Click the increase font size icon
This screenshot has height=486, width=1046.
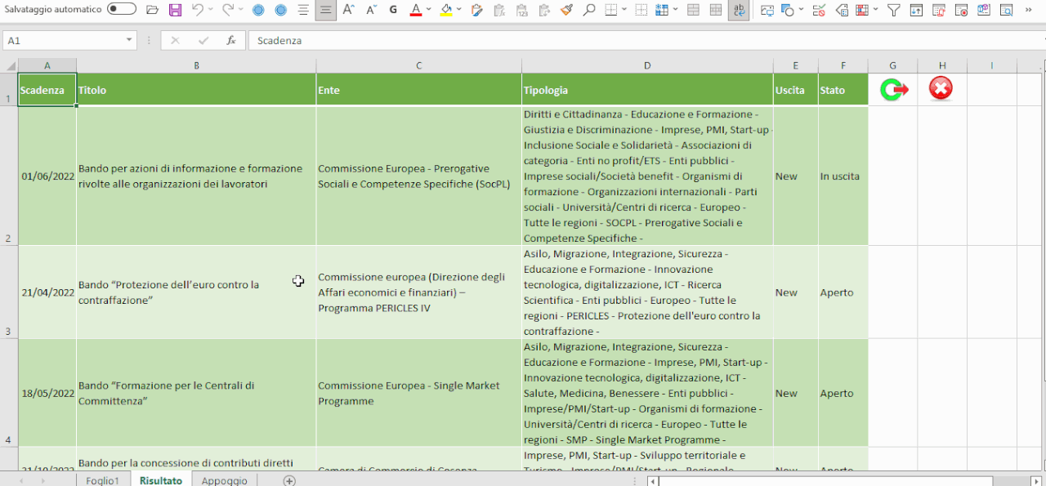[349, 10]
